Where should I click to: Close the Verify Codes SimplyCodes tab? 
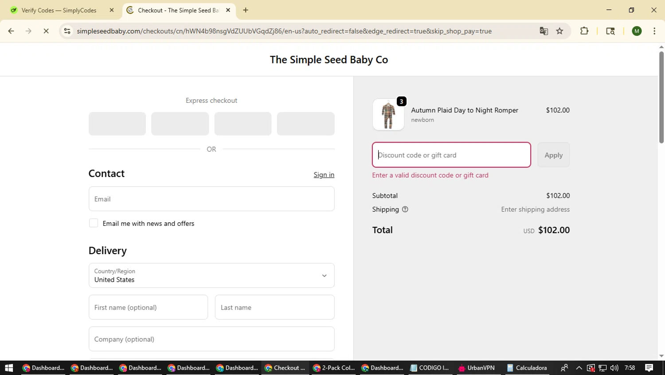point(112,10)
